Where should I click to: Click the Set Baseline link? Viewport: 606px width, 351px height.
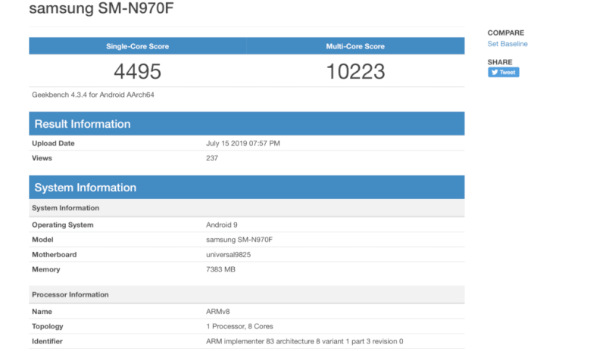507,44
